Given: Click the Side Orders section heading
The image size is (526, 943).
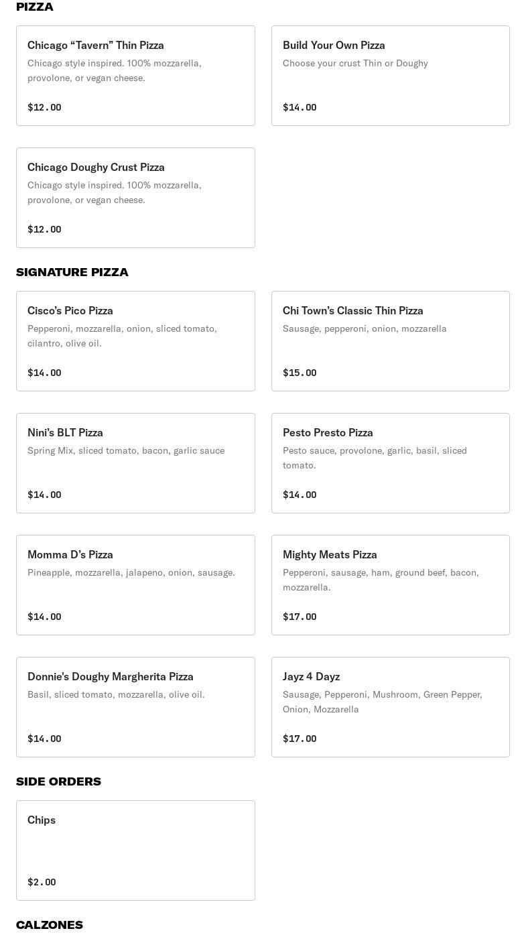Looking at the screenshot, I should (58, 781).
